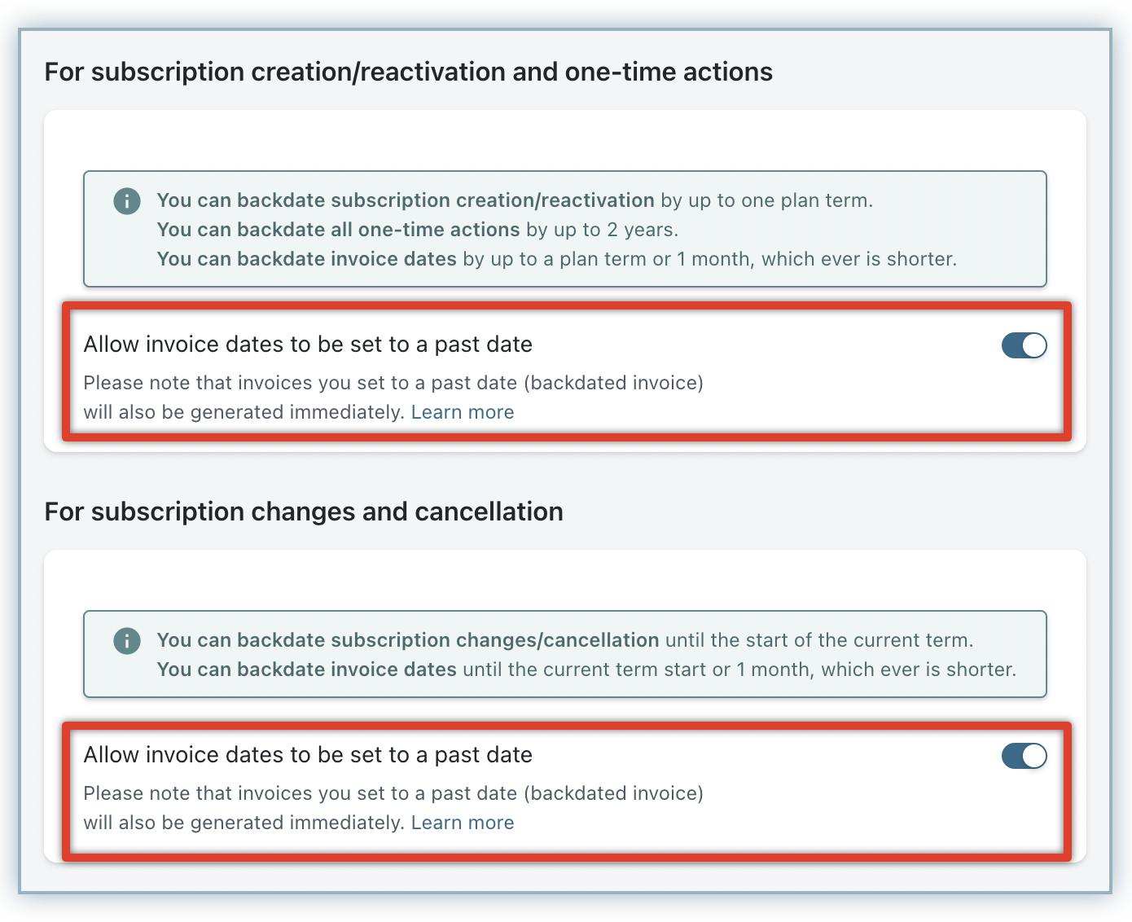This screenshot has width=1132, height=922.
Task: Disable past invoice dates for subscription creation/reactivation
Action: tap(1024, 345)
